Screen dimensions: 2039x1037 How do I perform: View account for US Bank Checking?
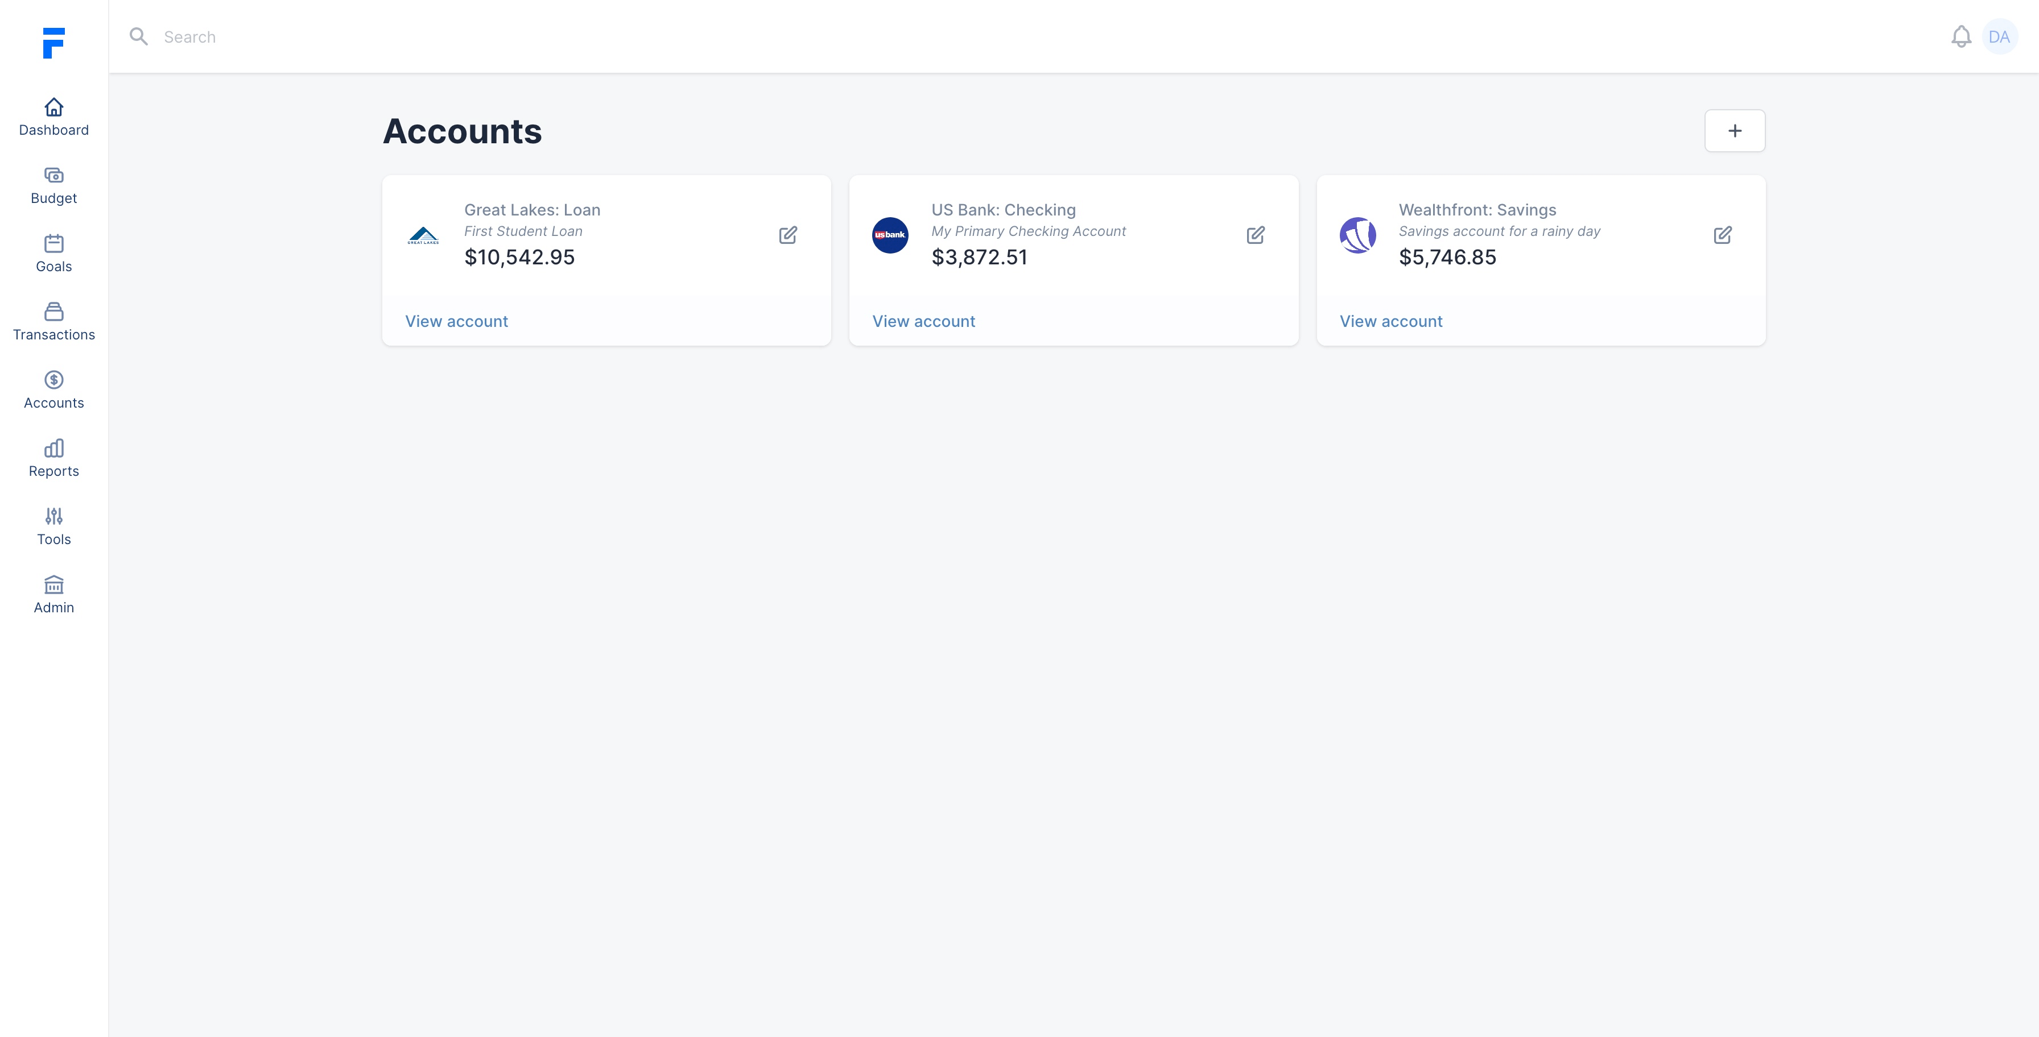click(x=924, y=321)
